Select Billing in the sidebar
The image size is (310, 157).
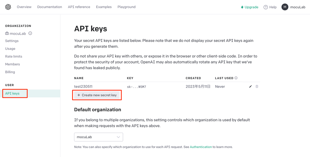click(10, 72)
